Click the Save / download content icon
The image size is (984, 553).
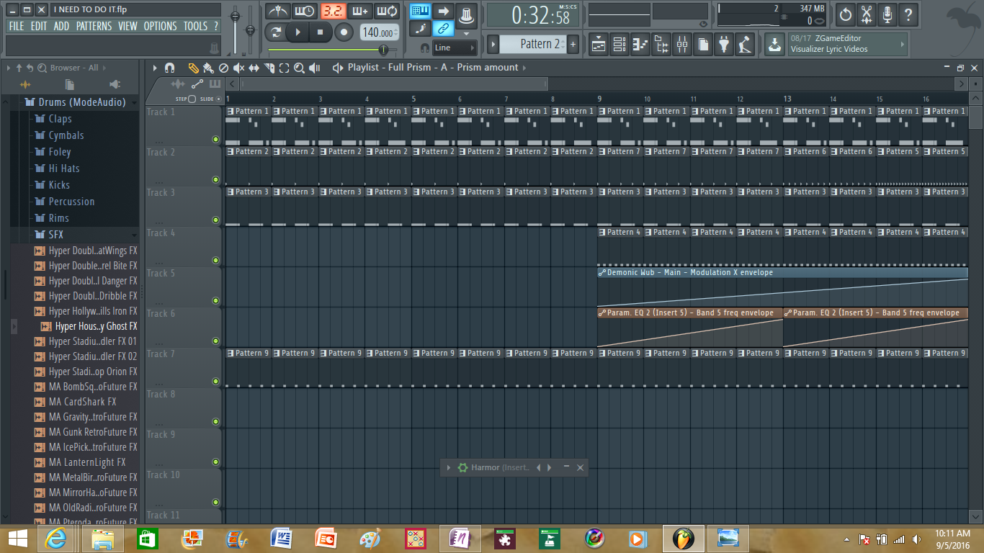[x=774, y=45]
